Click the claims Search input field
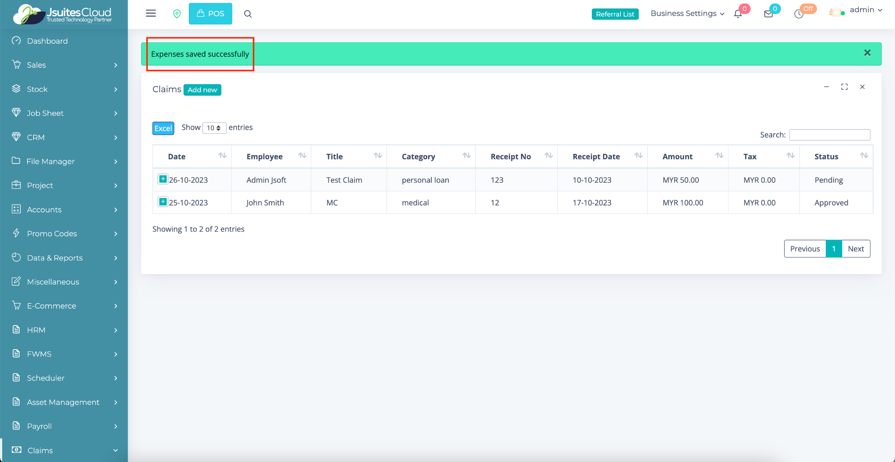This screenshot has width=895, height=462. click(829, 135)
